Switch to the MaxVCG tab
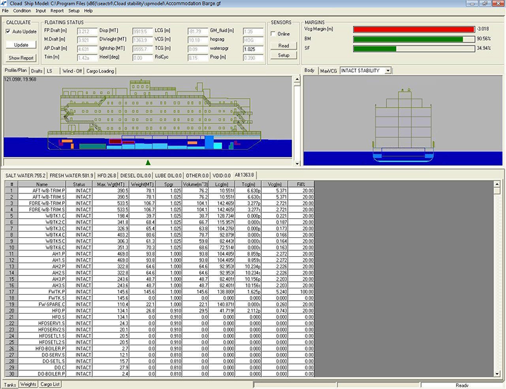506x389 pixels. (x=328, y=71)
